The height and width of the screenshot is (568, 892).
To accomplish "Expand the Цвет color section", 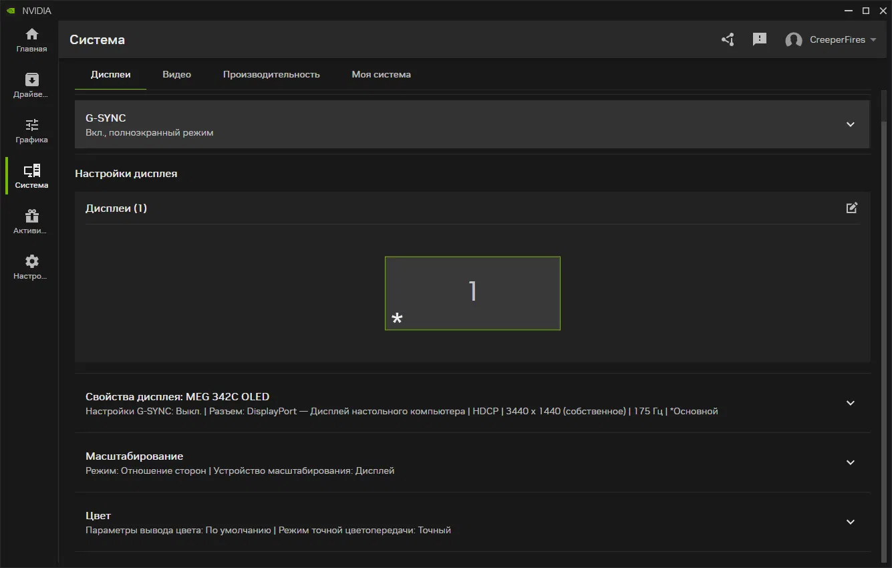I will pyautogui.click(x=850, y=522).
